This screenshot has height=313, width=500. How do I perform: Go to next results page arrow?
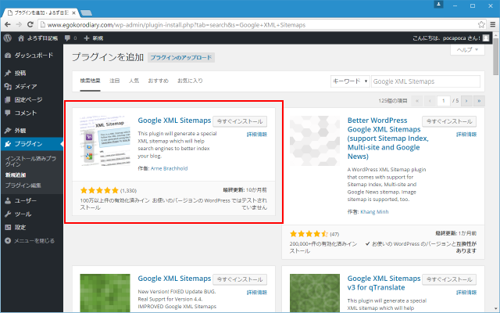point(466,101)
